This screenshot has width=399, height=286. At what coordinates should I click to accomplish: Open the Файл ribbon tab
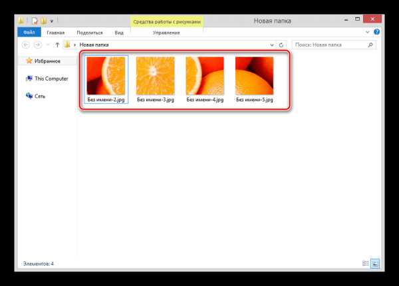[29, 33]
